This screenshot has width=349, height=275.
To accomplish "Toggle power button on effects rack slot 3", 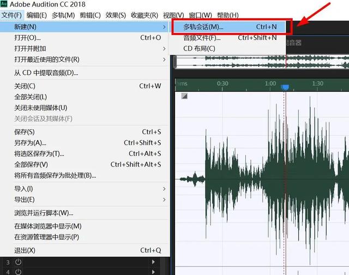I will 18,262.
